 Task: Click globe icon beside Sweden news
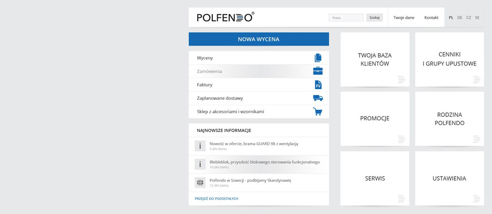click(200, 182)
